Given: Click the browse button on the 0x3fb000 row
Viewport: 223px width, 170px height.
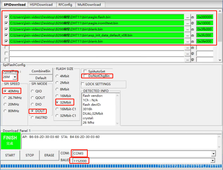Looking at the screenshot, I should [187, 29].
